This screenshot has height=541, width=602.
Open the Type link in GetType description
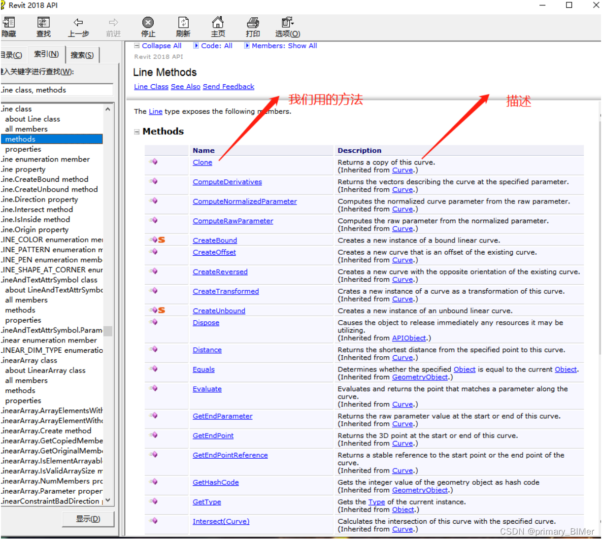(376, 502)
